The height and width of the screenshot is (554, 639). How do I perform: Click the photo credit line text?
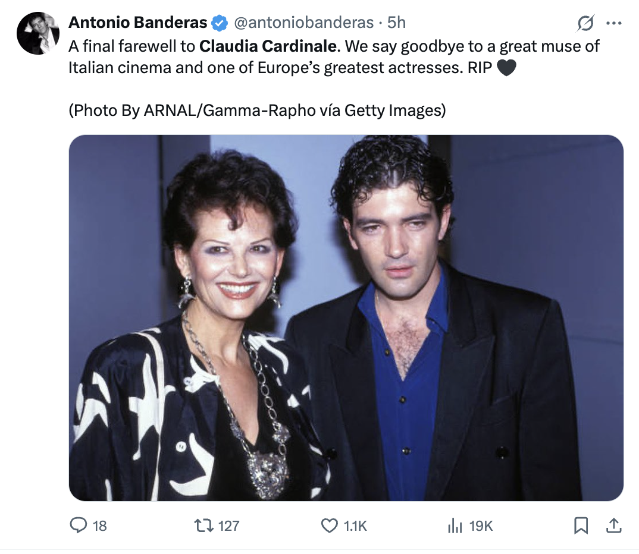point(257,110)
